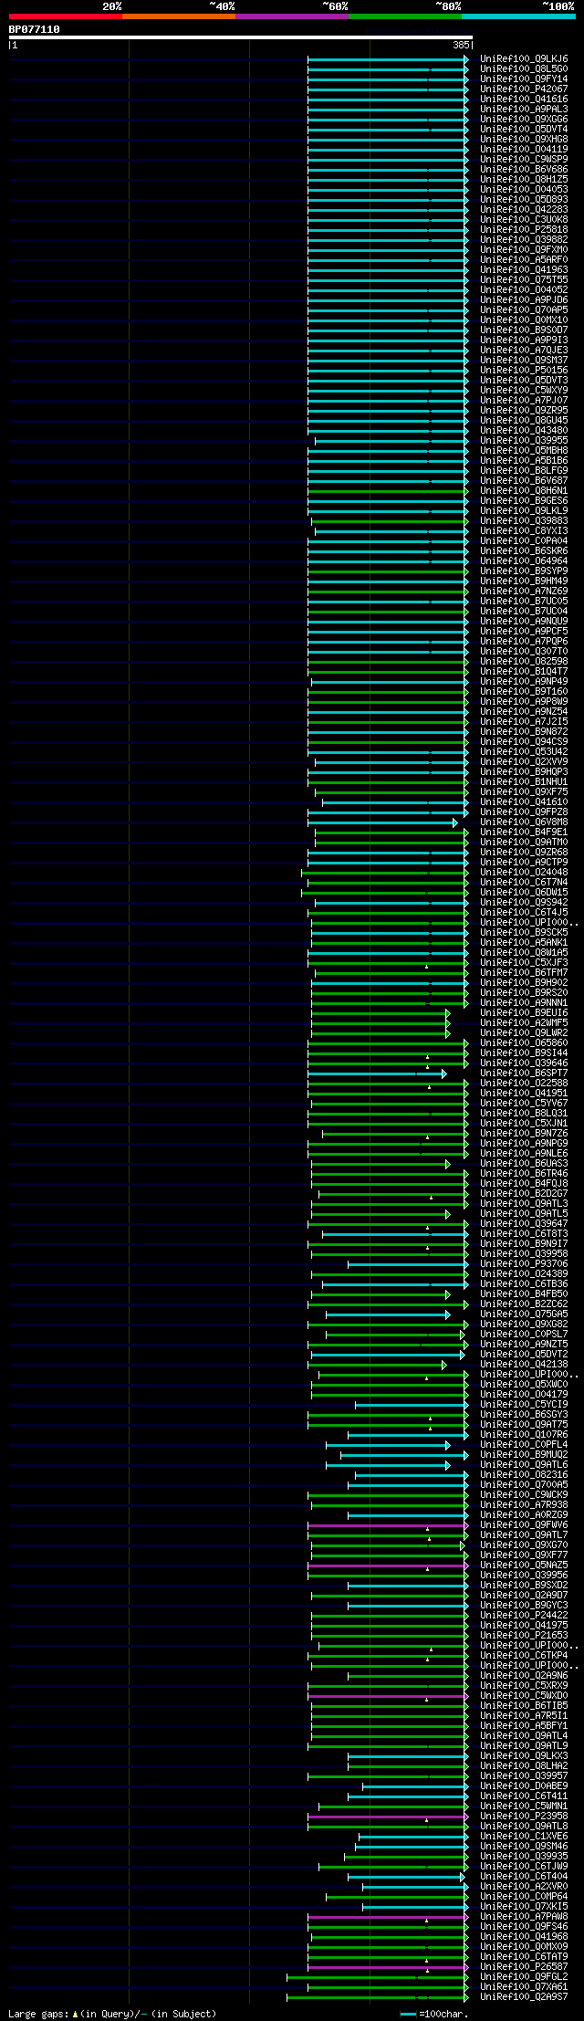Click the orange ~40% identity legend segment

pos(178,16)
